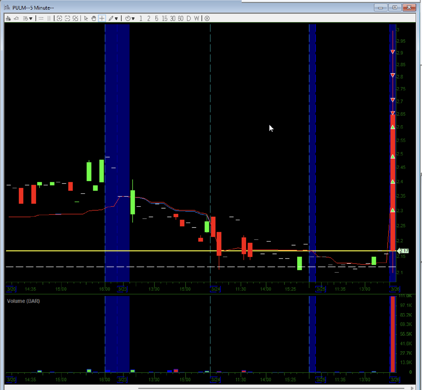422x390 pixels.
Task: Click the Volume (BAR) pane label
Action: tap(23, 301)
